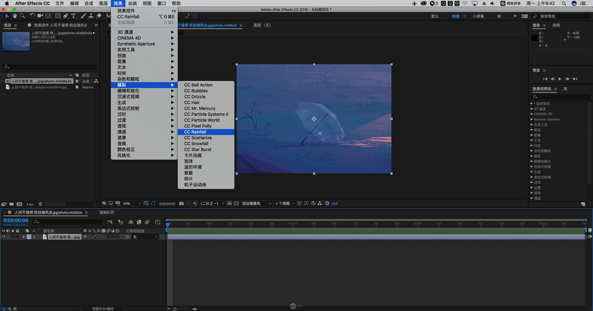Screen dimensions: 593x311
Task: Play the preview
Action: pos(560,79)
